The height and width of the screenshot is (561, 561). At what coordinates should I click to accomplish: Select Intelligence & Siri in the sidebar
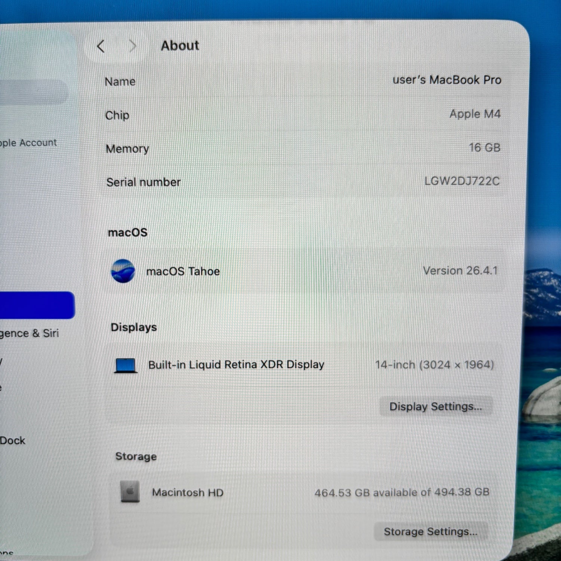click(x=30, y=333)
